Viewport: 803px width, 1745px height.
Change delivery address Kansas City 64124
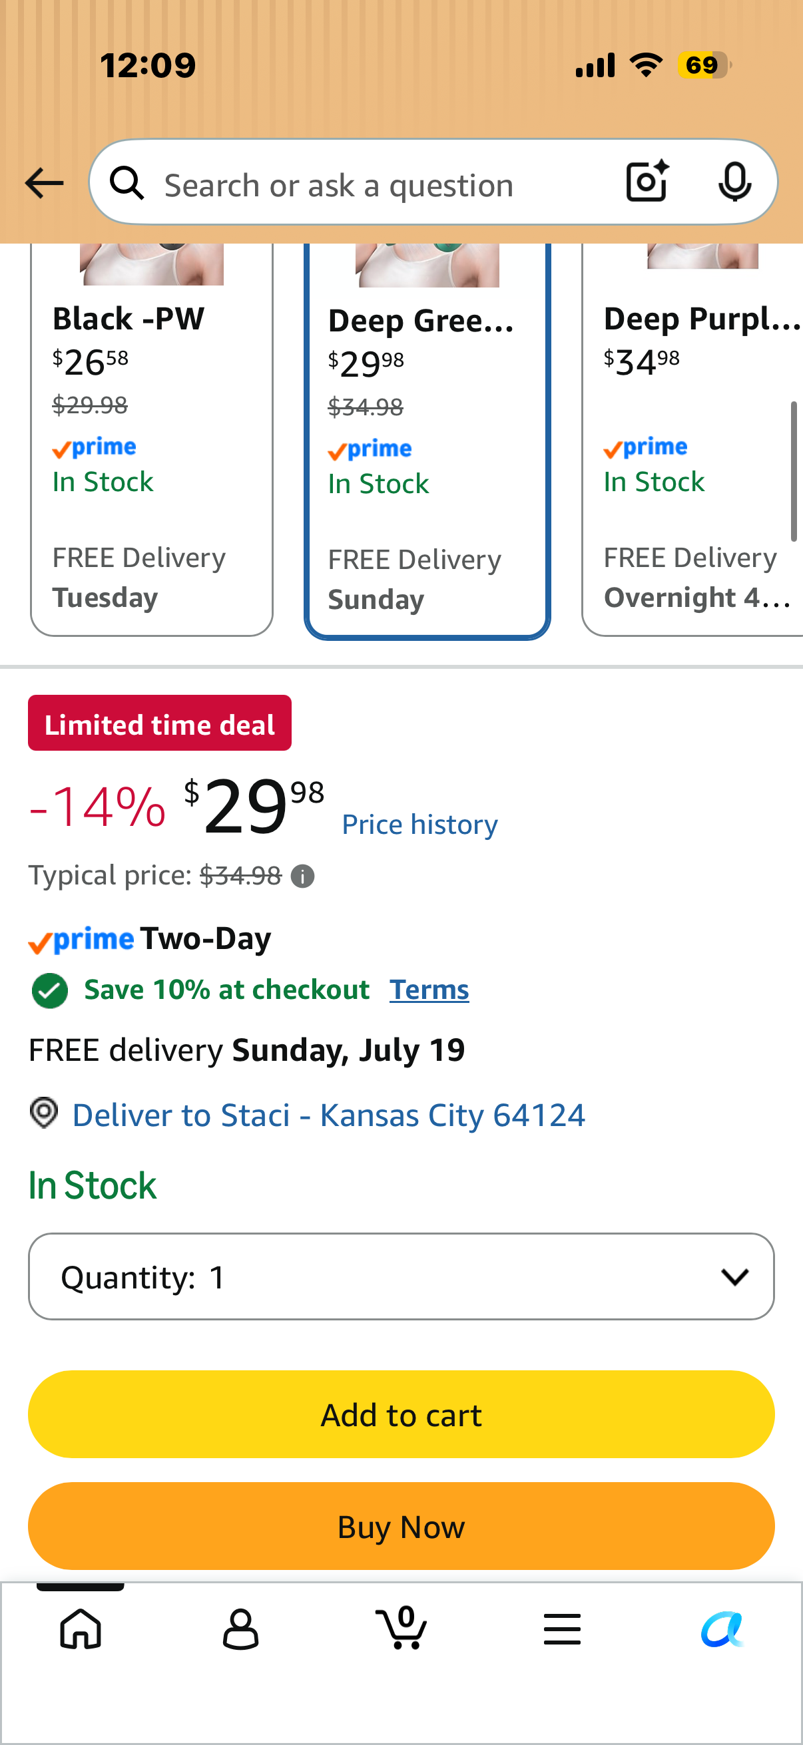[x=328, y=1114]
